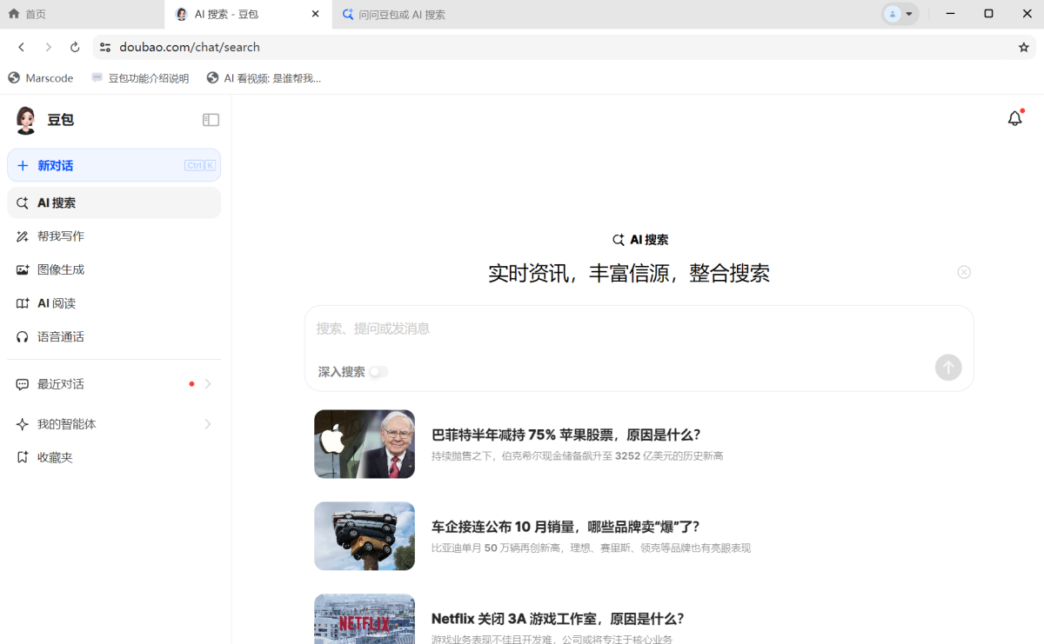Go back to previous page

[x=22, y=47]
